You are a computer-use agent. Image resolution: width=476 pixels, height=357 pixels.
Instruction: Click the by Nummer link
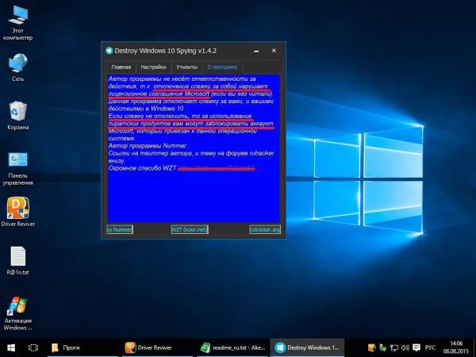[120, 229]
